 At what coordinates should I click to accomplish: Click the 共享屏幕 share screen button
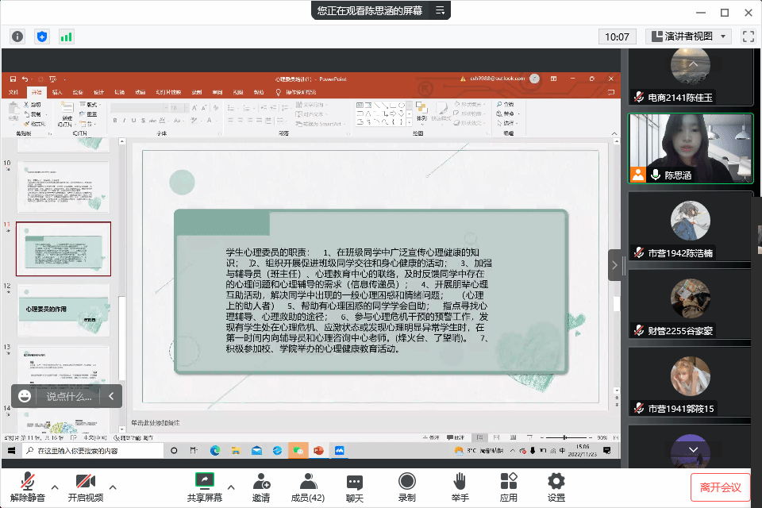(x=204, y=487)
